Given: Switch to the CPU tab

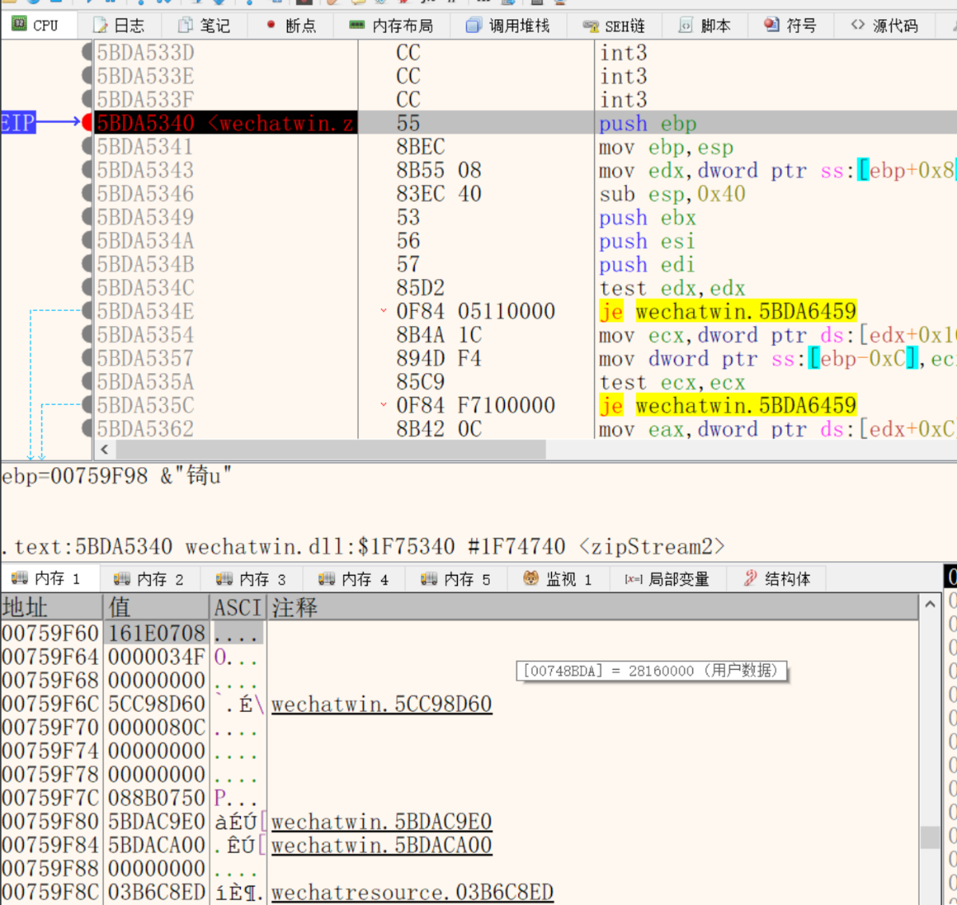Looking at the screenshot, I should click(x=36, y=25).
